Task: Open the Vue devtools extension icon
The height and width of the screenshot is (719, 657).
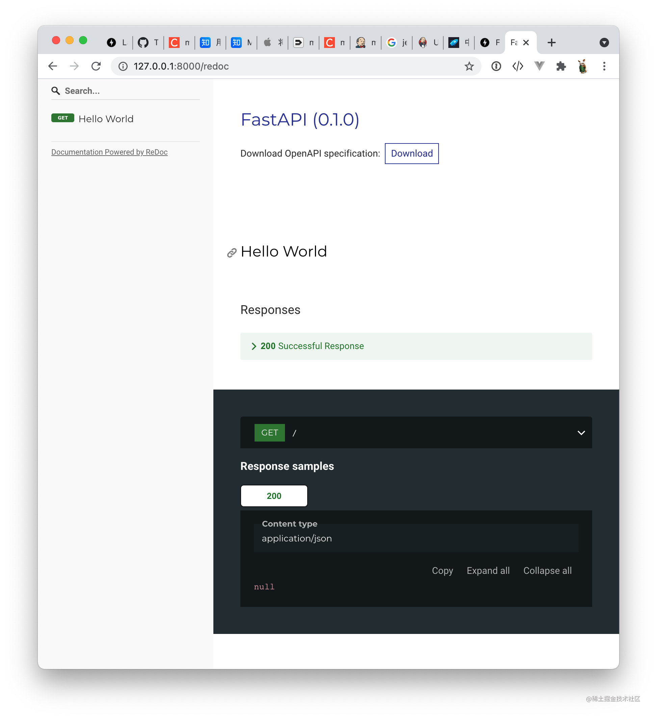Action: click(x=539, y=66)
